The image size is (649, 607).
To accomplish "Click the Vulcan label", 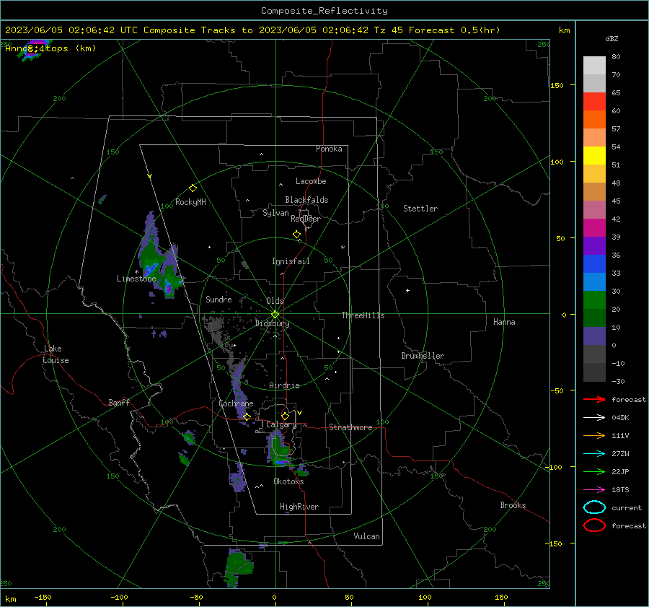I will click(366, 536).
